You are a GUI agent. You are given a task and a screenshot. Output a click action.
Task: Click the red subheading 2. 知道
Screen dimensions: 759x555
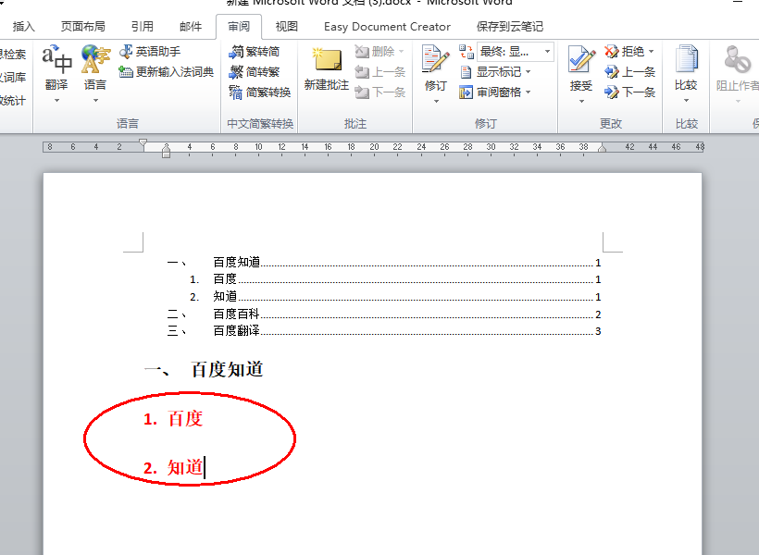tap(173, 467)
